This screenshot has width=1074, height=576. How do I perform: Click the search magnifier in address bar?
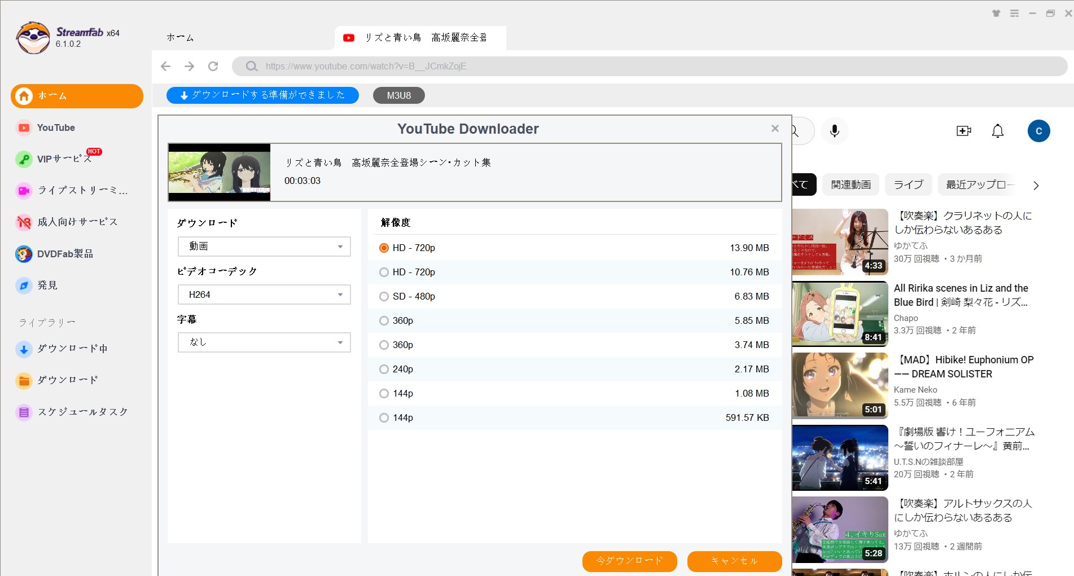[x=252, y=67]
